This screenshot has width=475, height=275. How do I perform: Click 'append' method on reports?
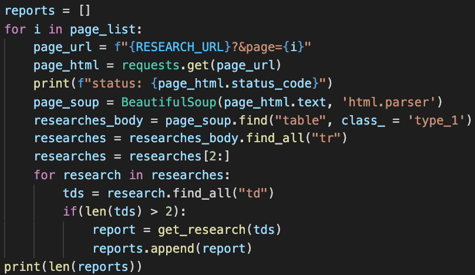172,249
